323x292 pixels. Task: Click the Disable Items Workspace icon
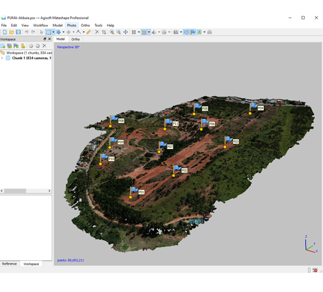point(38,46)
